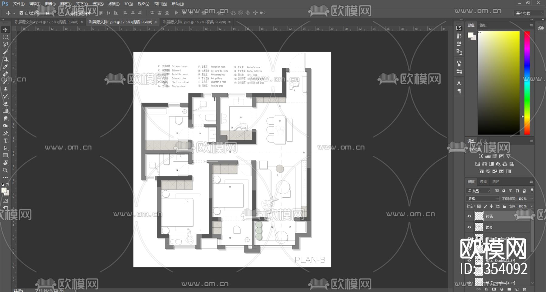Open the blend mode dropdown 正常

tap(483, 199)
